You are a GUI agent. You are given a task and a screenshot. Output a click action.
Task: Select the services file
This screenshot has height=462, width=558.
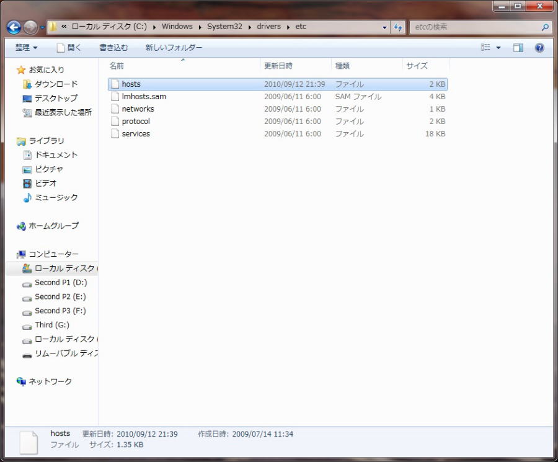tap(136, 134)
